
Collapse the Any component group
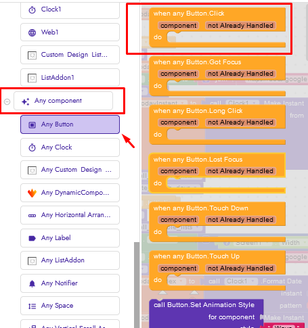(x=7, y=101)
